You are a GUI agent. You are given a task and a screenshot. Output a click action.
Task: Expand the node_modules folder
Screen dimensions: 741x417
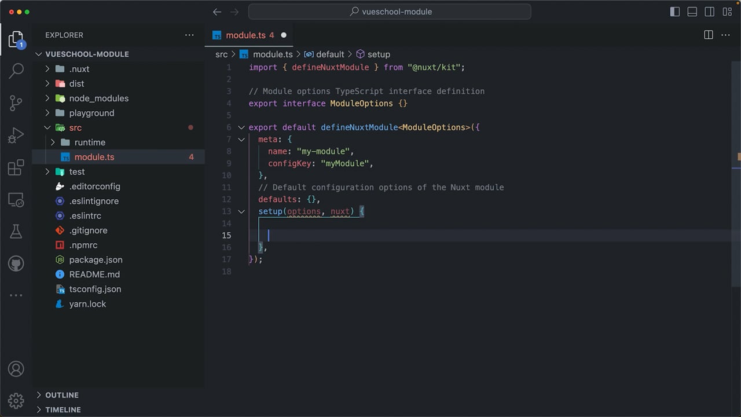(x=118, y=98)
